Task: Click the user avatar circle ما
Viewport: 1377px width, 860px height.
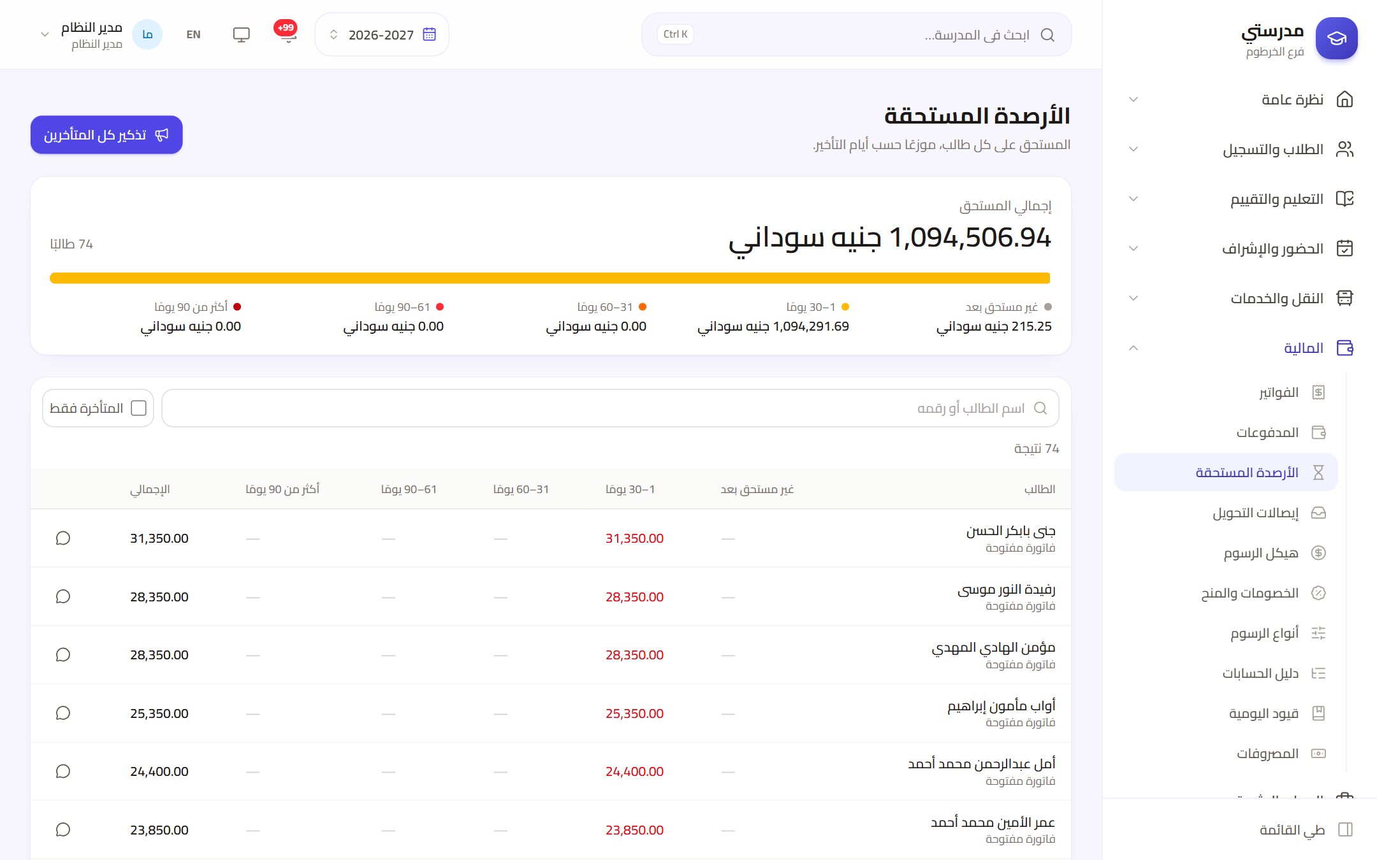Action: 147,34
